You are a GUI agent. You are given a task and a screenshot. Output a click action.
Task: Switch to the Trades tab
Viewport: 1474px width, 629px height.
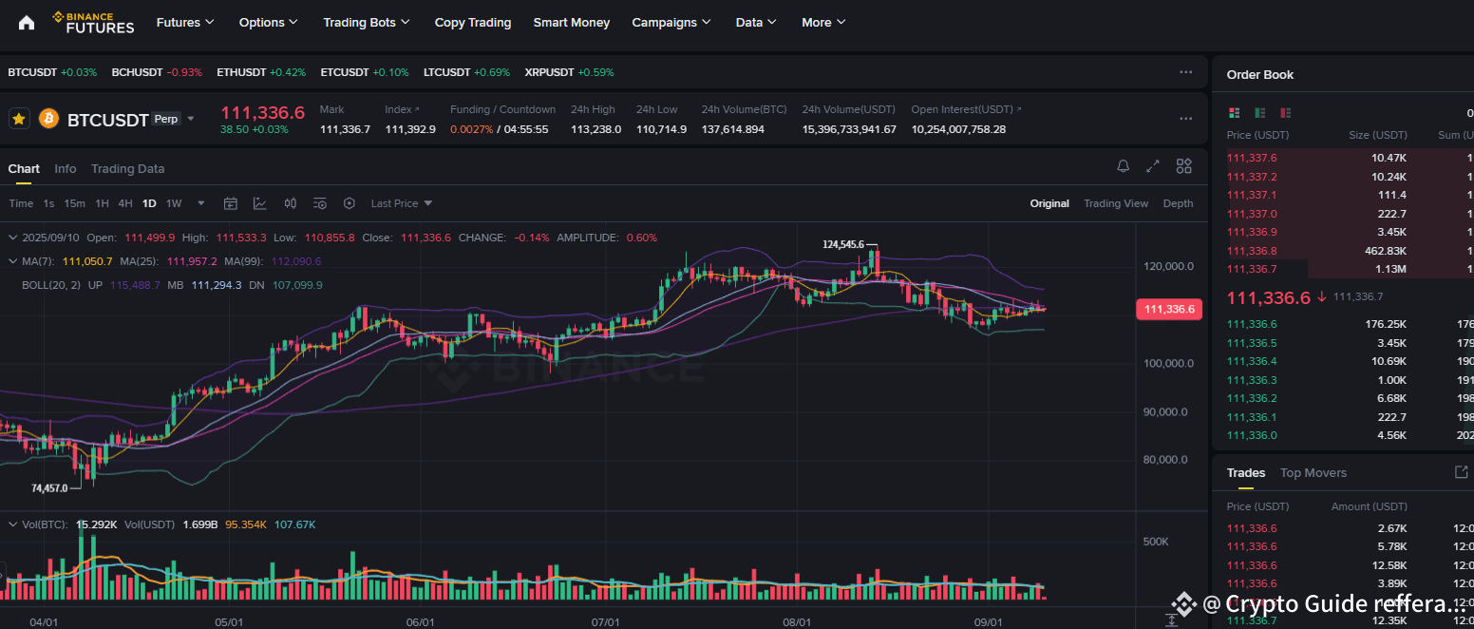1246,472
